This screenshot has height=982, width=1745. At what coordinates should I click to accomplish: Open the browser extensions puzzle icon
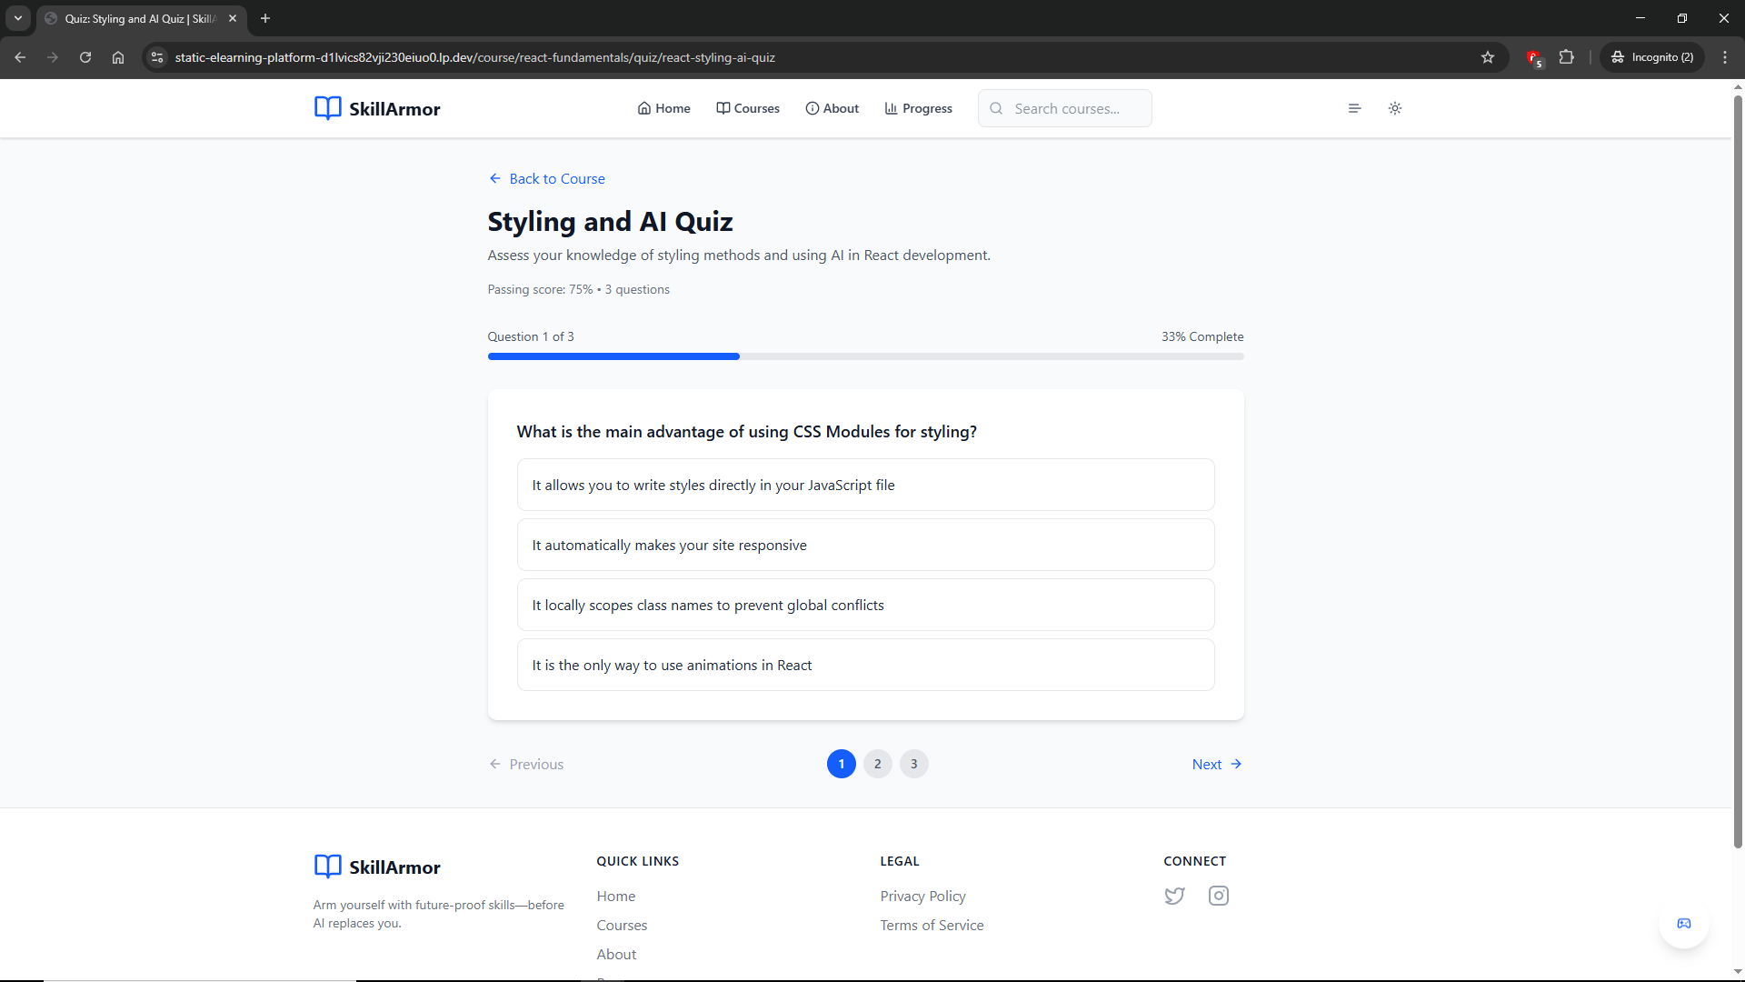pyautogui.click(x=1566, y=57)
